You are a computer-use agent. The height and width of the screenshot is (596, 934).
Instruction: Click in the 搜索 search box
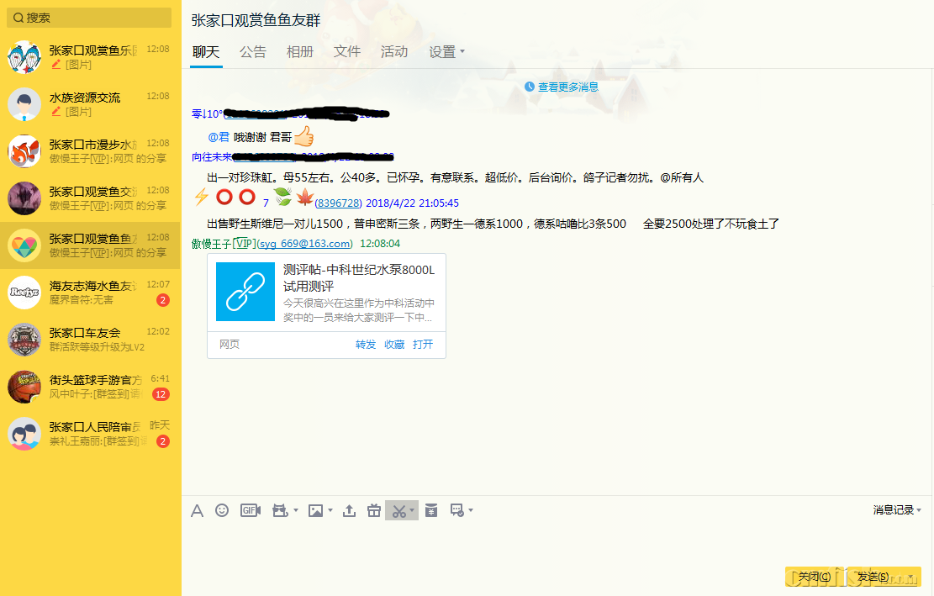tap(92, 18)
